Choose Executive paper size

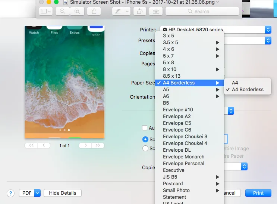click(189, 170)
